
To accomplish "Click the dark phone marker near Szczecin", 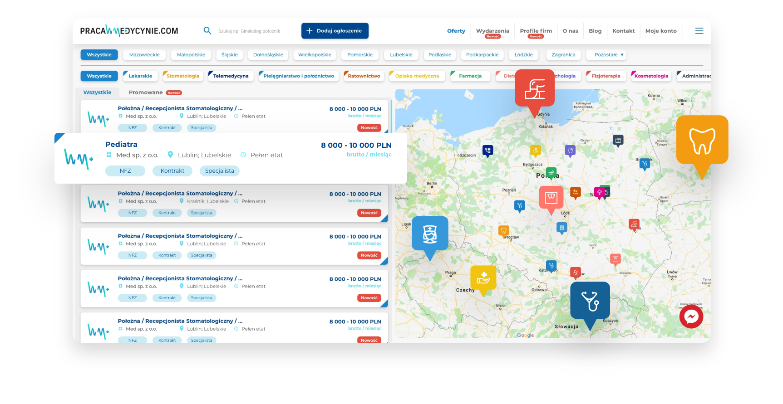I will click(x=488, y=151).
